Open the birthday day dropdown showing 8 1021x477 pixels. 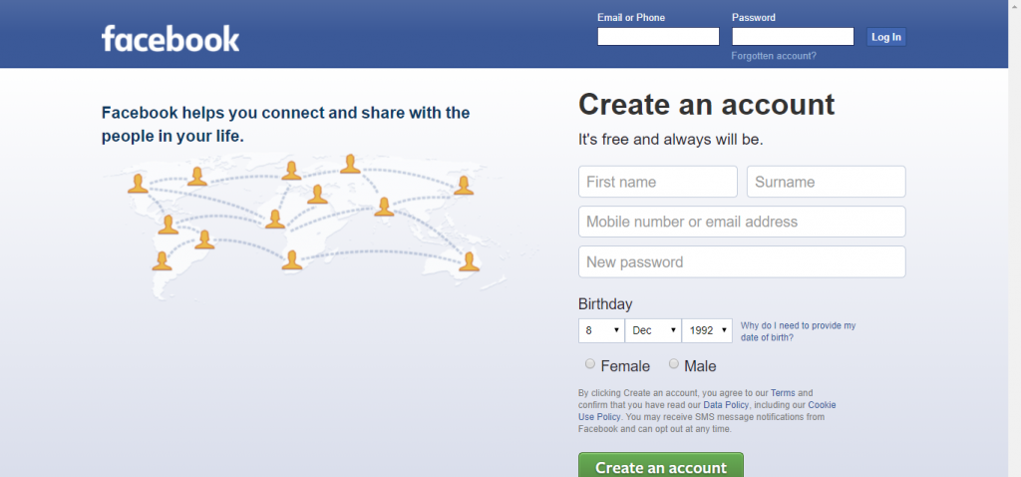[601, 330]
